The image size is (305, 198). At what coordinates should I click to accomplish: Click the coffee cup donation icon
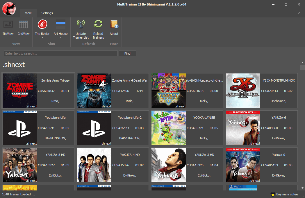point(273,194)
